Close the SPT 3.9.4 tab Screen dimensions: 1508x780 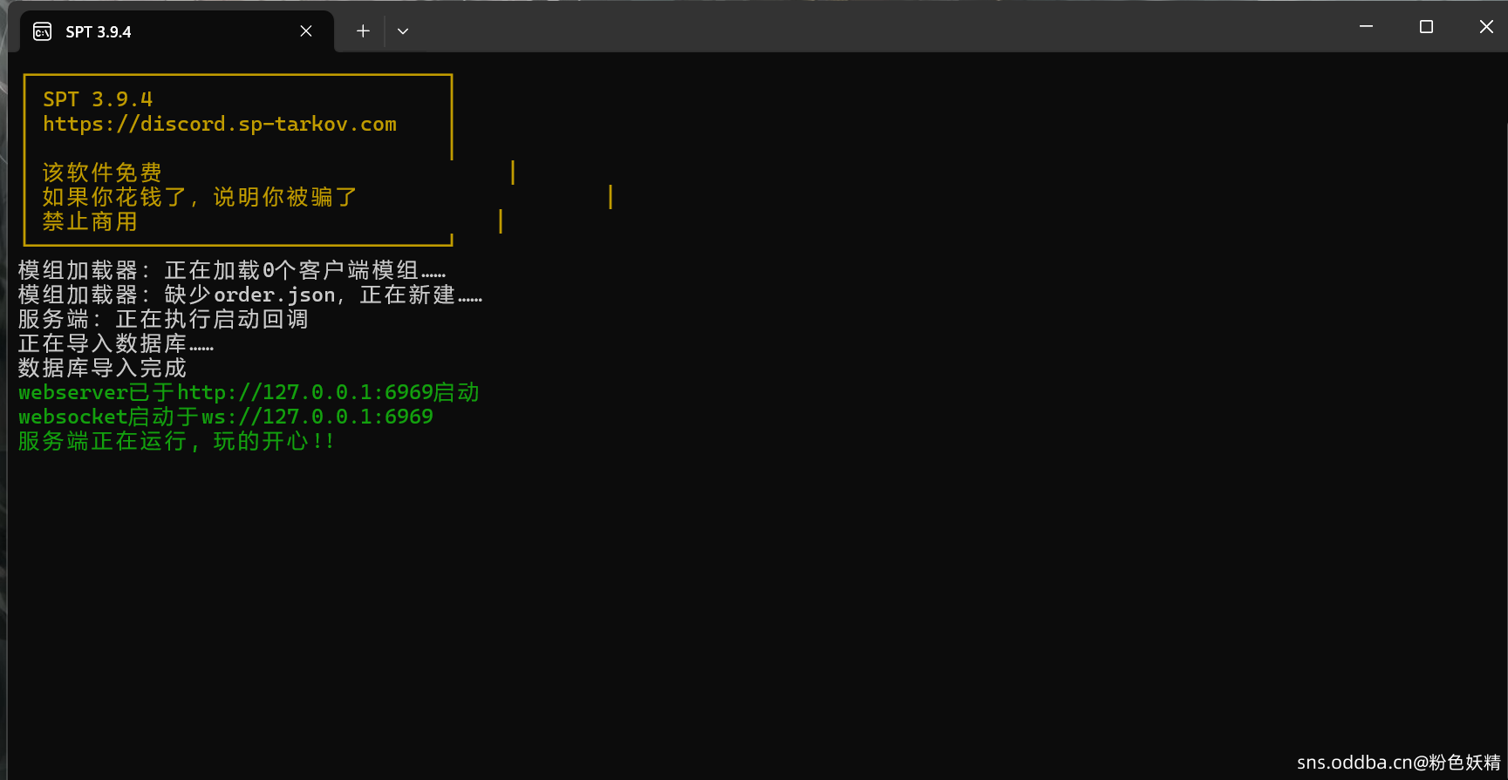pos(306,31)
